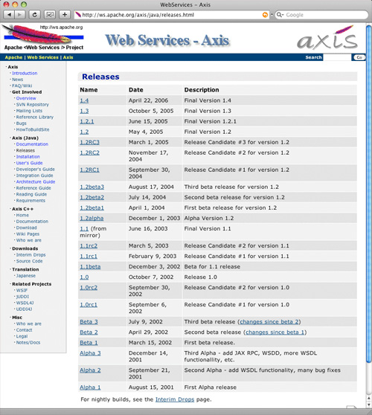The height and width of the screenshot is (415, 372).
Task: Open FAQ/Wiki sidebar link
Action: (x=22, y=86)
